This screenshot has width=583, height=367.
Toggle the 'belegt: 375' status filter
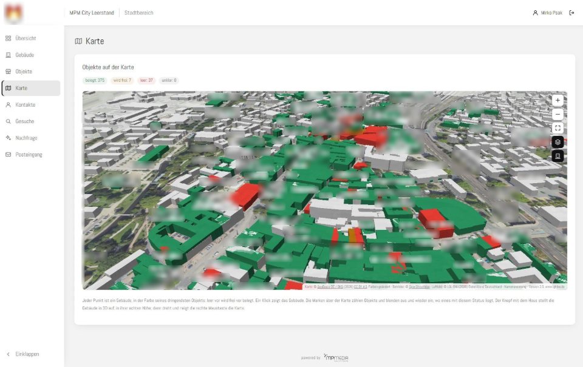pyautogui.click(x=95, y=80)
